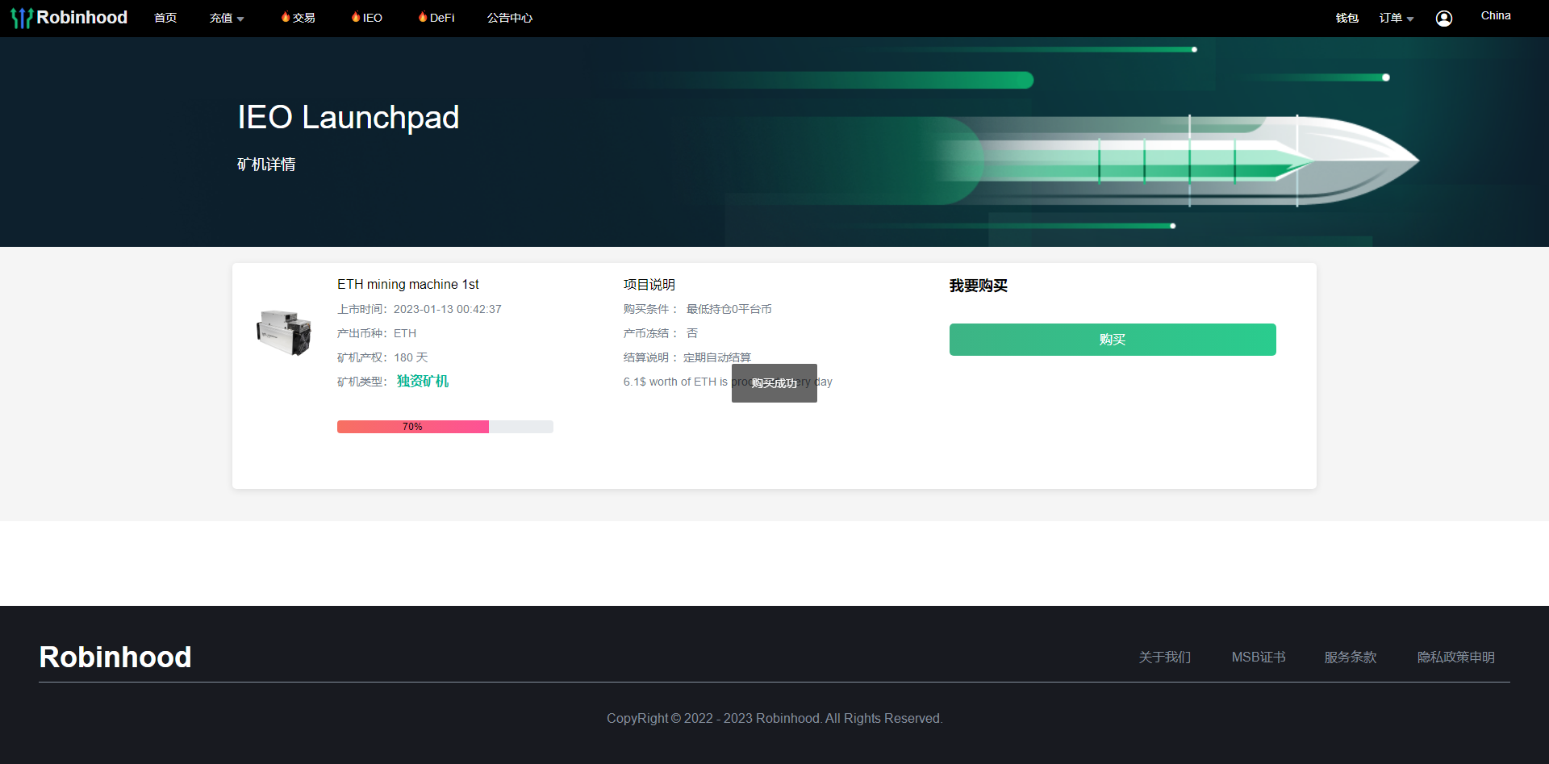Click the green 购买 buy button
The height and width of the screenshot is (764, 1549).
coord(1113,340)
